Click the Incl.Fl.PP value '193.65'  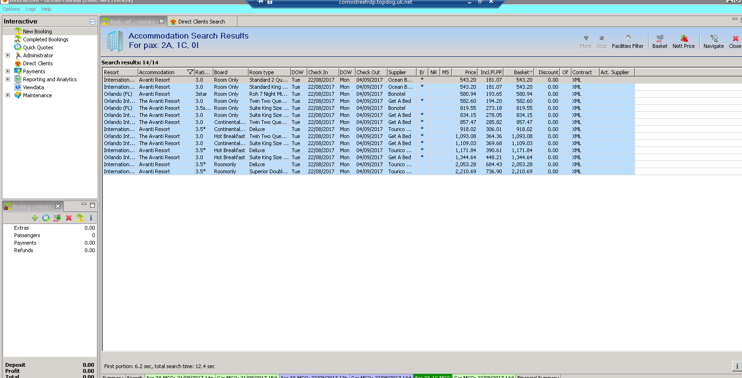coord(490,94)
